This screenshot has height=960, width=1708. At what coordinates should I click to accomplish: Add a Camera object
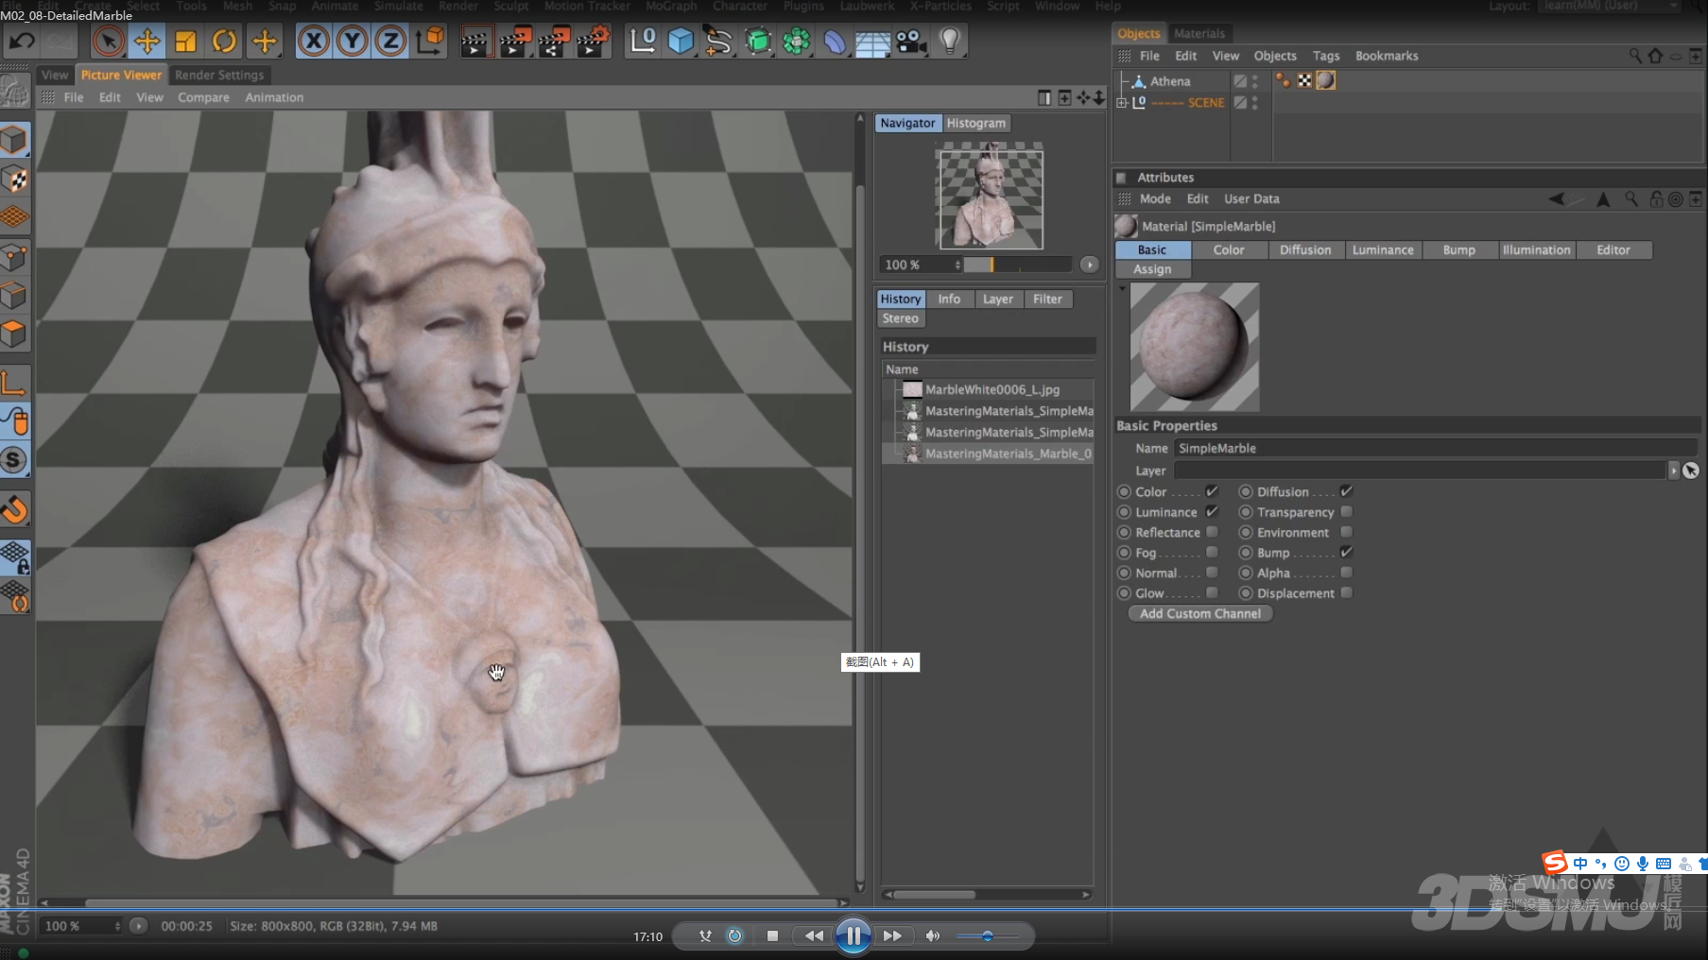[x=911, y=42]
